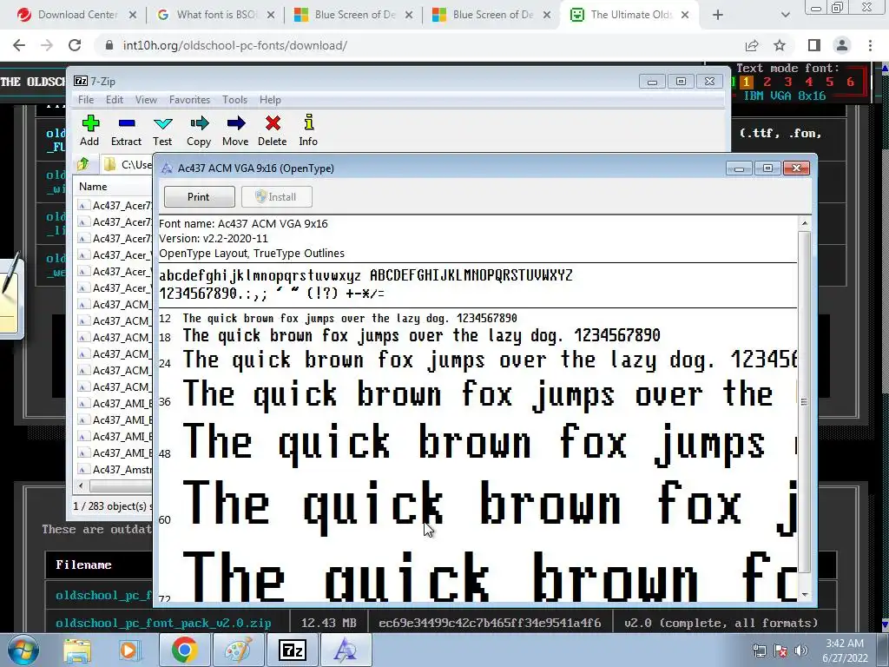The width and height of the screenshot is (889, 667).
Task: Select text mode font number 6
Action: pos(851,83)
